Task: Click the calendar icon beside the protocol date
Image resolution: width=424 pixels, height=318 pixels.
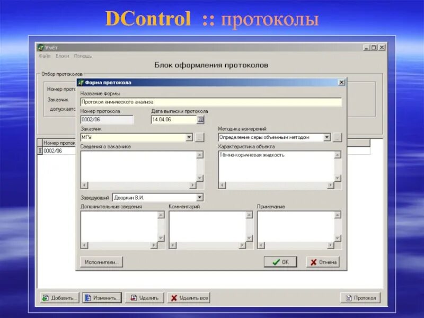Action: tap(200, 120)
